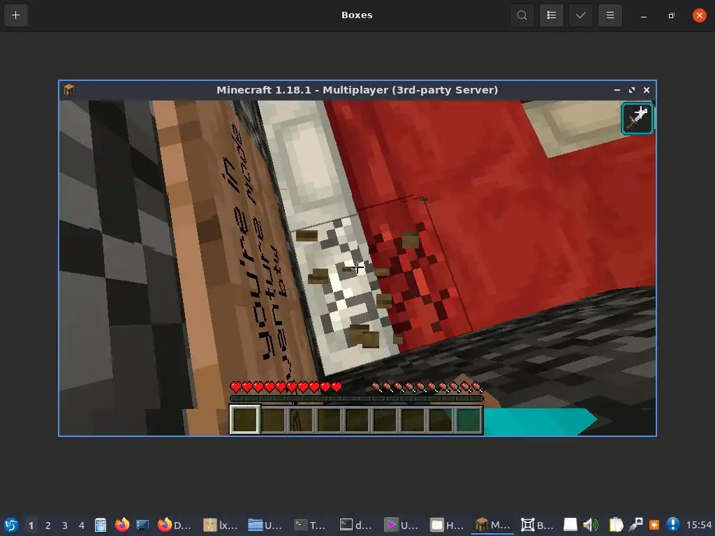Restore the Boxes window size

pyautogui.click(x=671, y=15)
